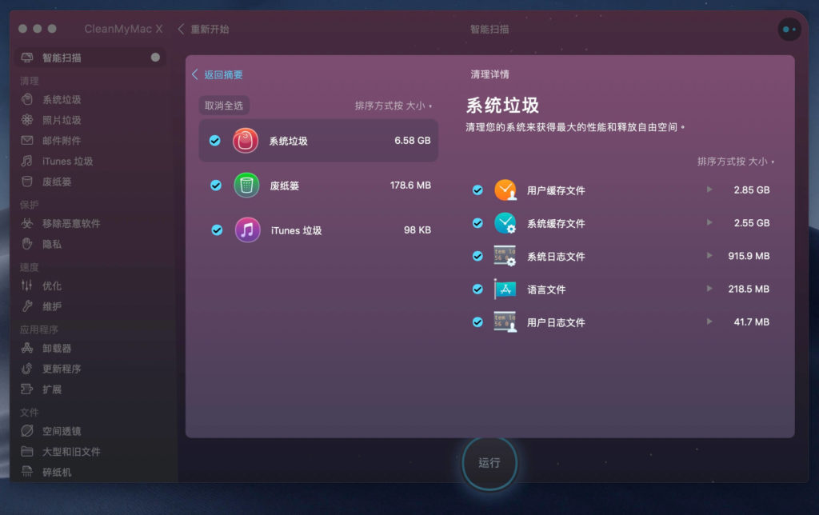Click the 语言文件 row label
The width and height of the screenshot is (819, 515).
click(545, 289)
